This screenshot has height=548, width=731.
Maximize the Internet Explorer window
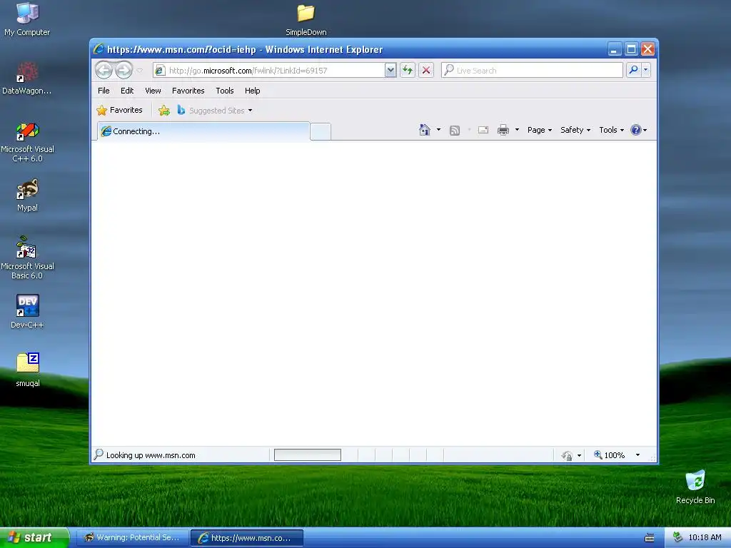631,49
